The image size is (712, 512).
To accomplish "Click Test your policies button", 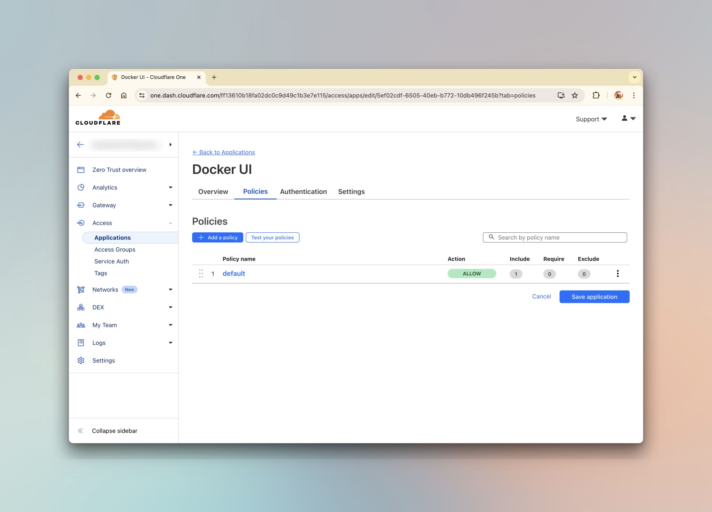I will (273, 237).
